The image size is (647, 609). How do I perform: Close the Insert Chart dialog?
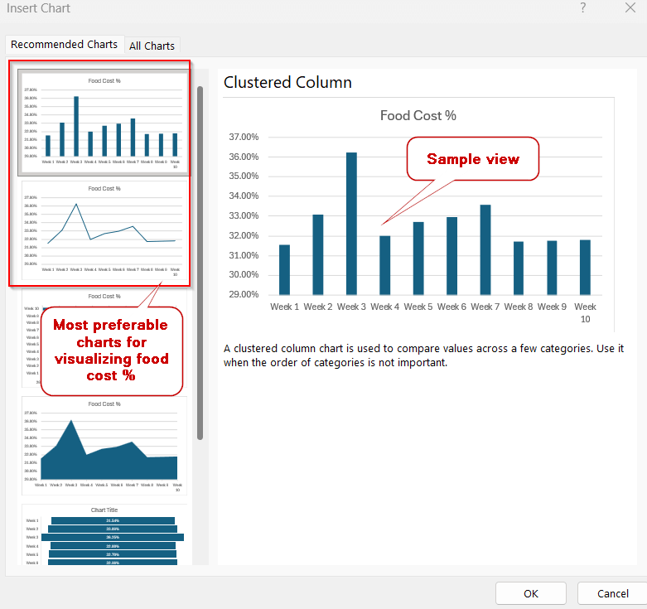coord(630,8)
